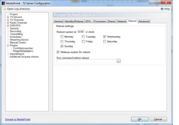The width and height of the screenshot is (179, 125).
Task: Enable Monday reboot checkbox
Action: pos(62,37)
